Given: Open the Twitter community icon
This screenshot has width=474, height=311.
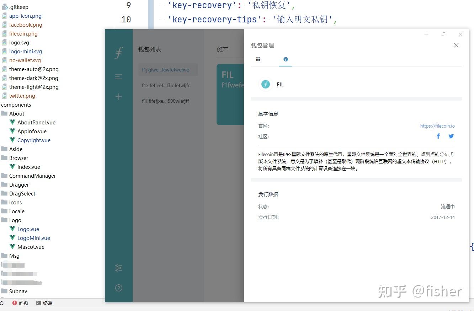Looking at the screenshot, I should pyautogui.click(x=451, y=136).
